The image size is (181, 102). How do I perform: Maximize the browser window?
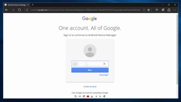[x=169, y=5]
